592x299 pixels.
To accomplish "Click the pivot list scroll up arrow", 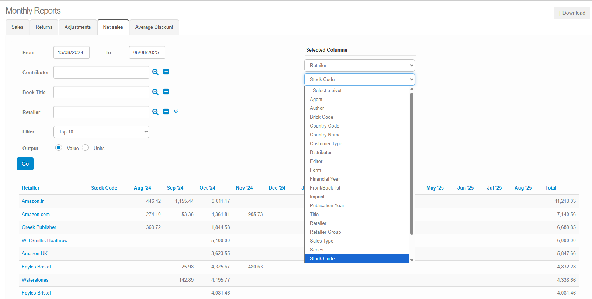I will (x=412, y=89).
